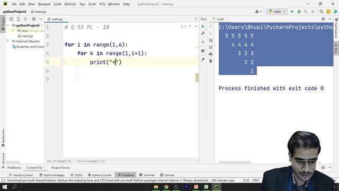Open Terminal tool window

coord(147,175)
